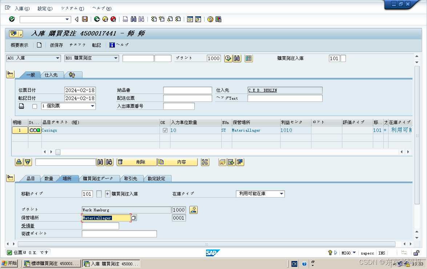The height and width of the screenshot is (269, 427).
Task: Click the 内容 contents button
Action: point(178,162)
